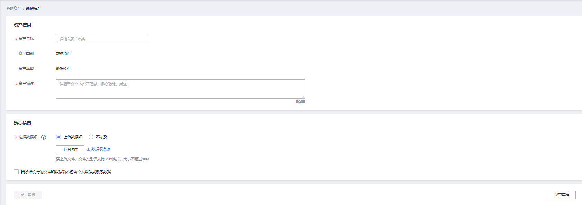
Task: Click the resize grip of 资产描述 textarea
Action: click(x=303, y=97)
